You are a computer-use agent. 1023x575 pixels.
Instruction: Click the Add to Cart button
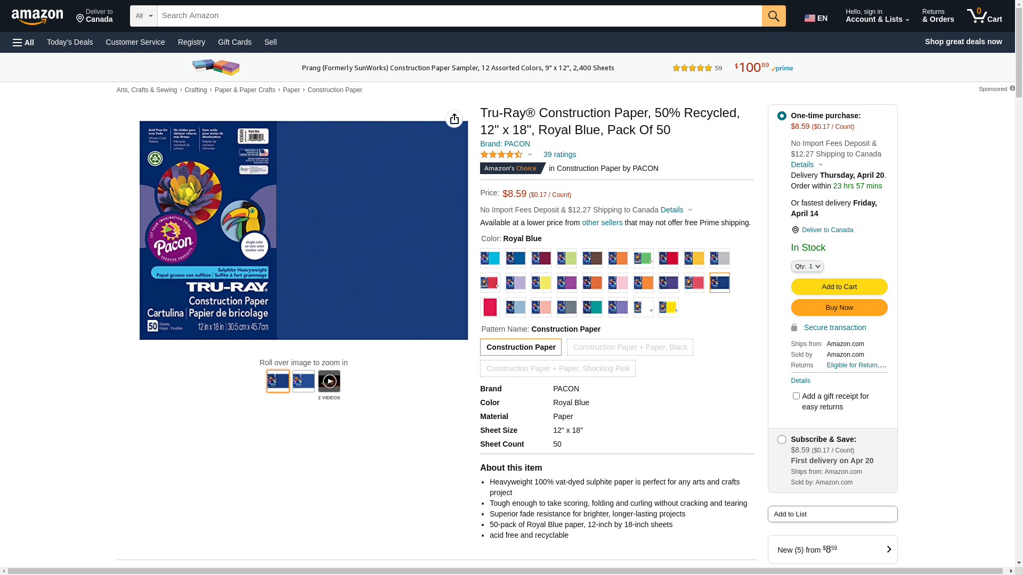point(839,286)
